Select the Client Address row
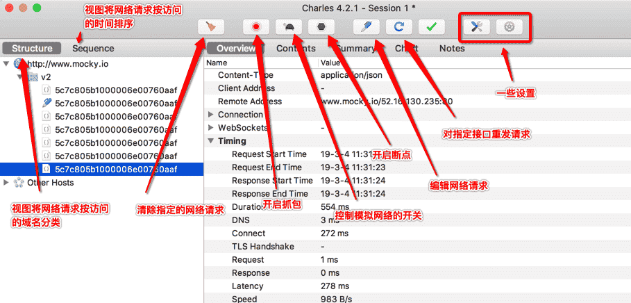 (x=417, y=88)
